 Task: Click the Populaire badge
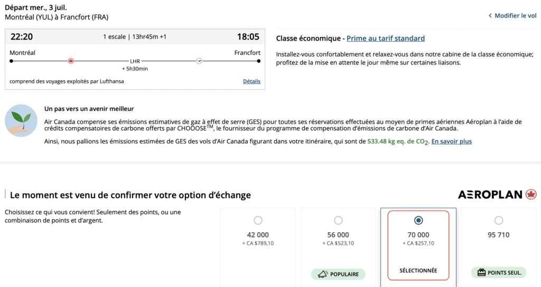(x=338, y=274)
